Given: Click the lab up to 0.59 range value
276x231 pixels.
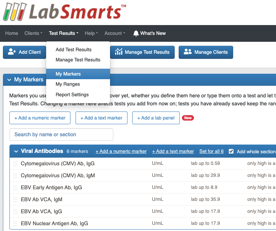Looking at the screenshot, I should pyautogui.click(x=206, y=163).
